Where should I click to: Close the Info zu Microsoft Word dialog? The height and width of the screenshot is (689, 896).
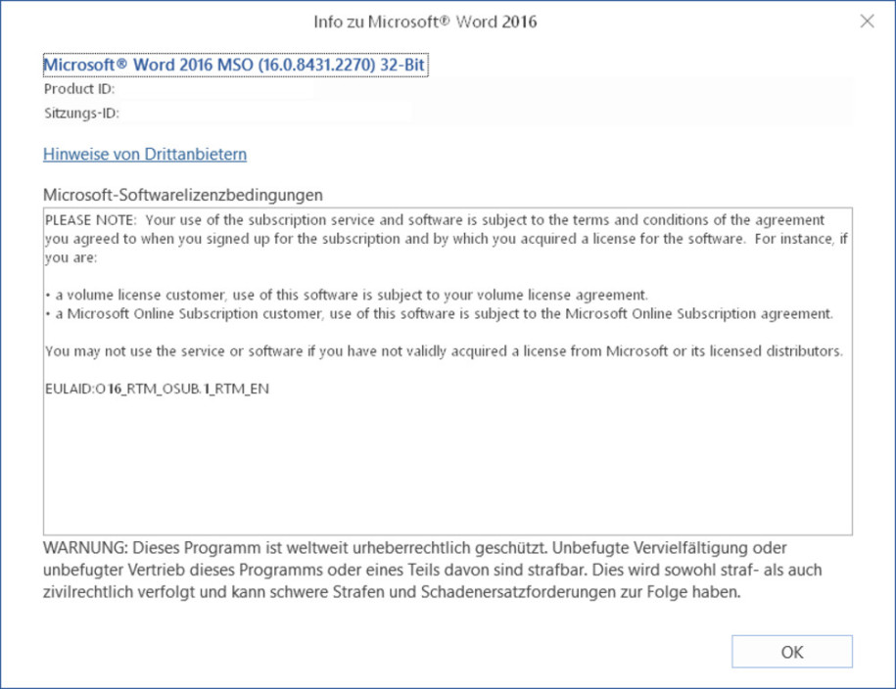pyautogui.click(x=867, y=22)
